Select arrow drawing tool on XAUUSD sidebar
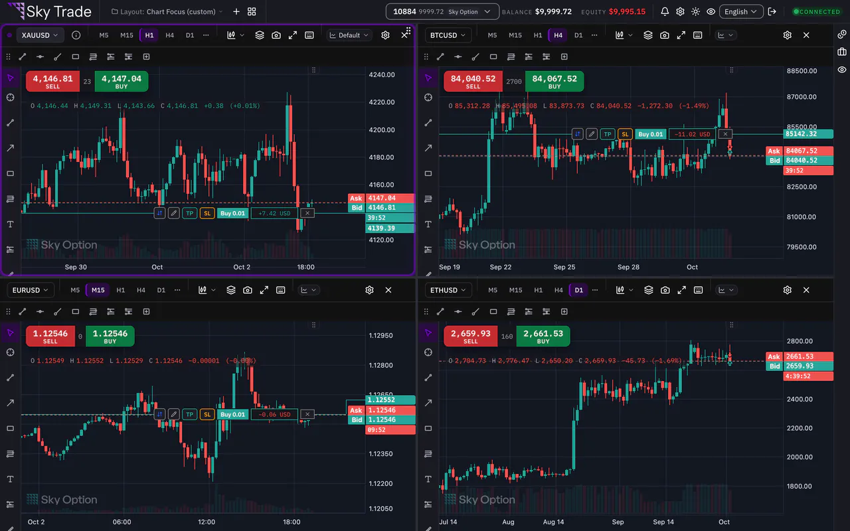Viewport: 850px width, 531px height. (x=10, y=148)
